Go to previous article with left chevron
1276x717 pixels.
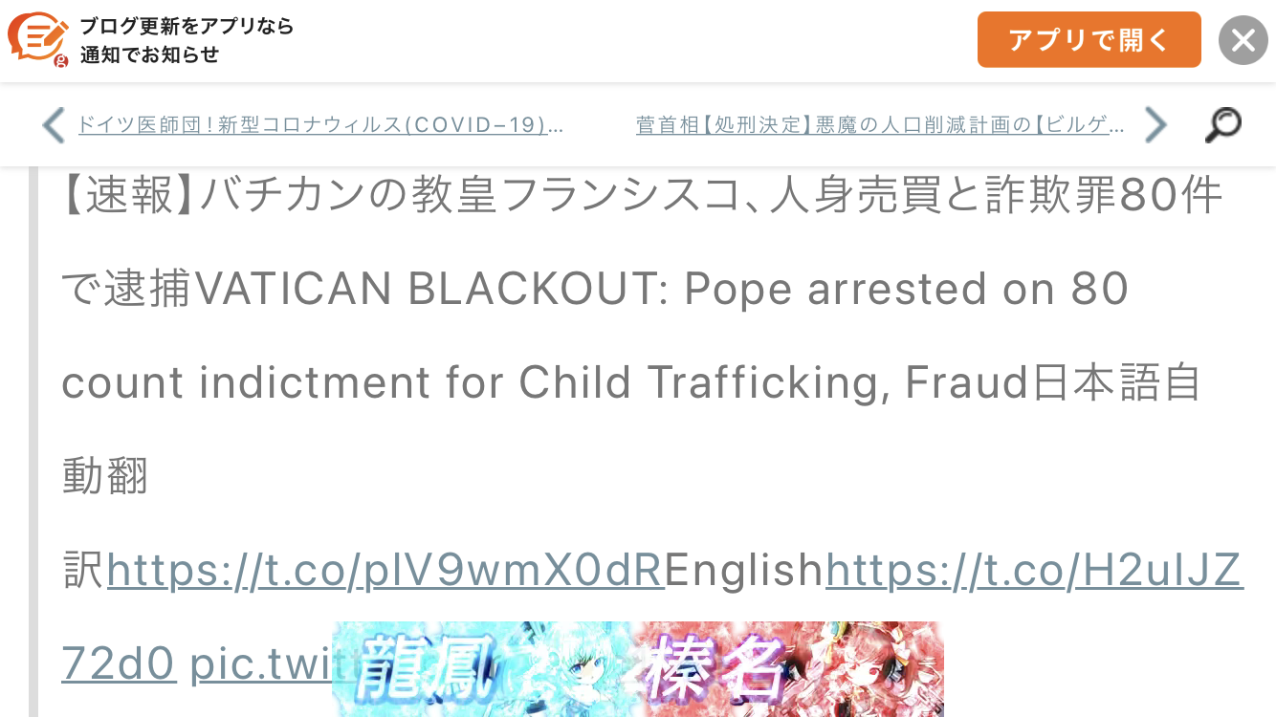point(54,125)
